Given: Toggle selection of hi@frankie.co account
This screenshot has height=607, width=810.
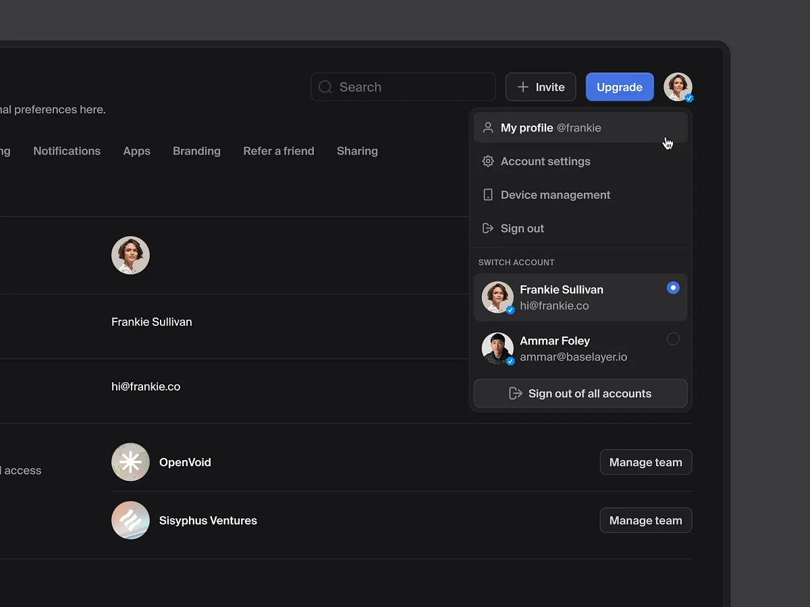Looking at the screenshot, I should [580, 297].
